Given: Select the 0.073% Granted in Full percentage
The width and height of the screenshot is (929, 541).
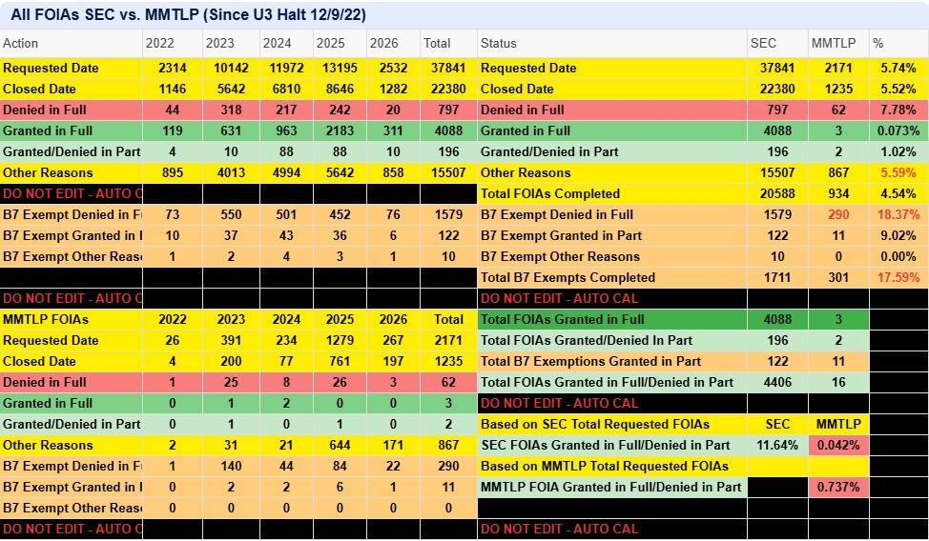Looking at the screenshot, I should [x=898, y=130].
